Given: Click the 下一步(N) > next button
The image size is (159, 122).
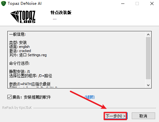Looking at the screenshot, I should [x=115, y=116].
